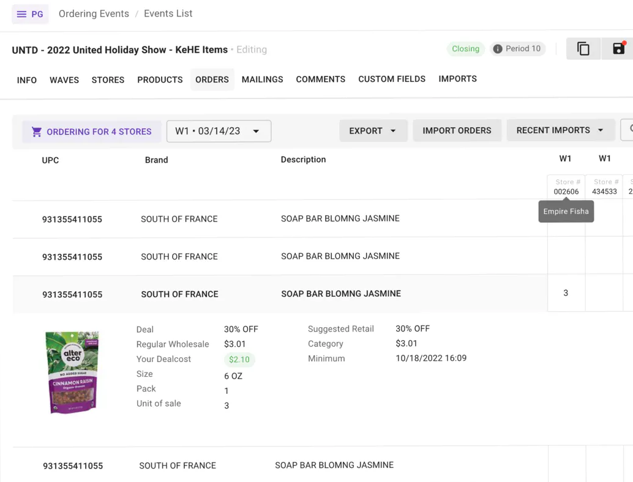
Task: Click the event title UNTD 2022 United Holiday Show
Action: [120, 50]
